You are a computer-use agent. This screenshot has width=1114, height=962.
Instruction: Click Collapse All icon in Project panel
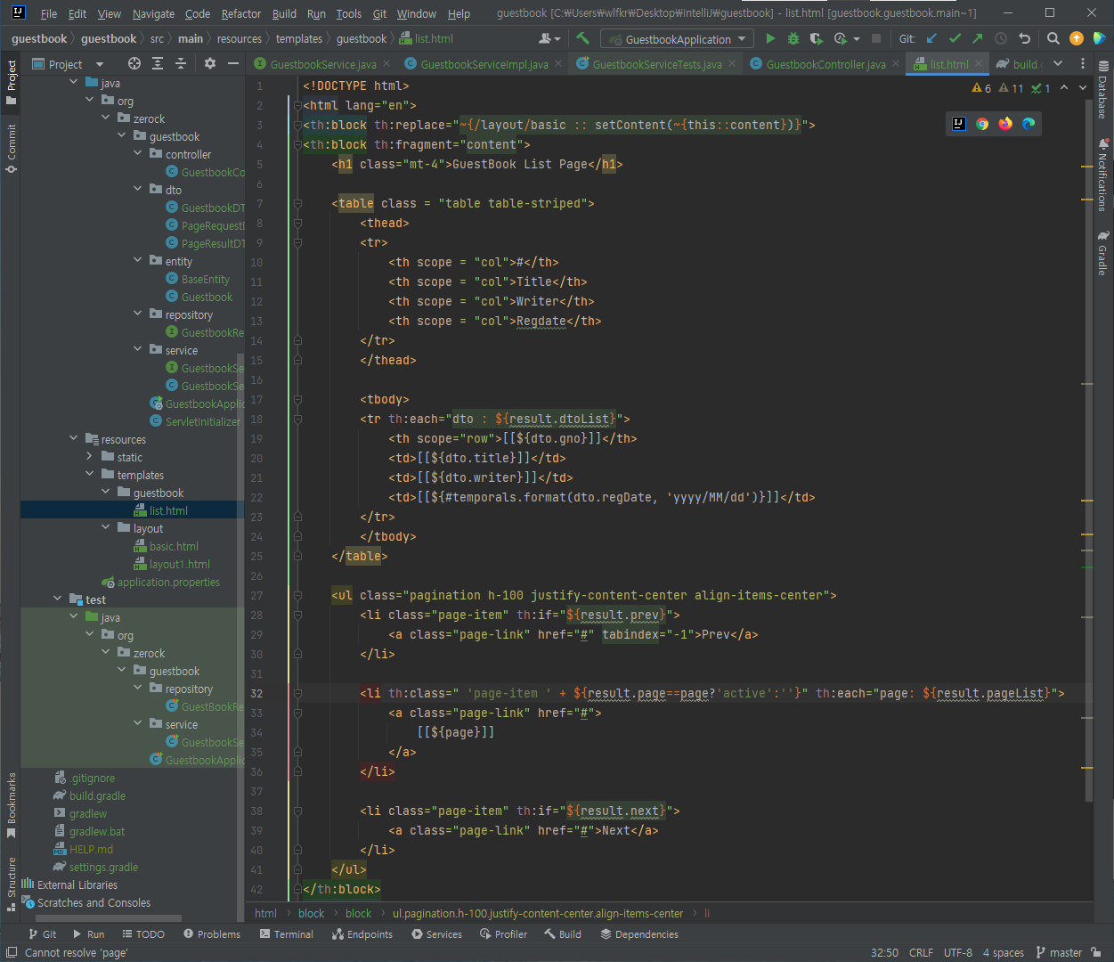pyautogui.click(x=181, y=63)
